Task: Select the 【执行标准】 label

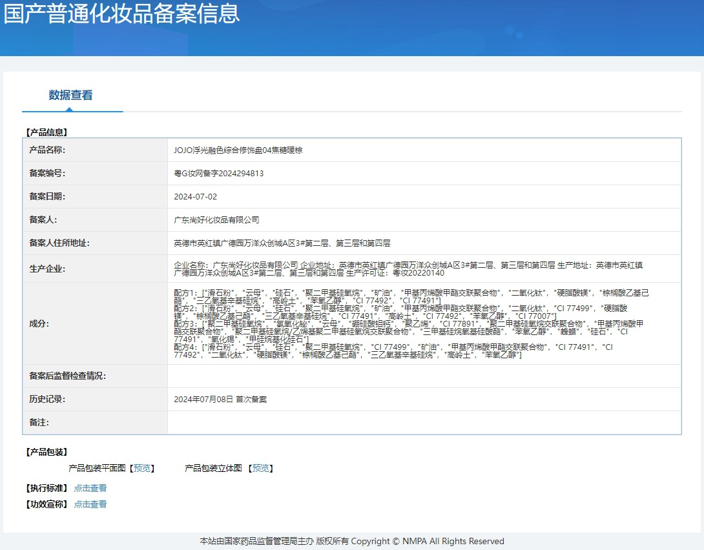Action: (47, 488)
